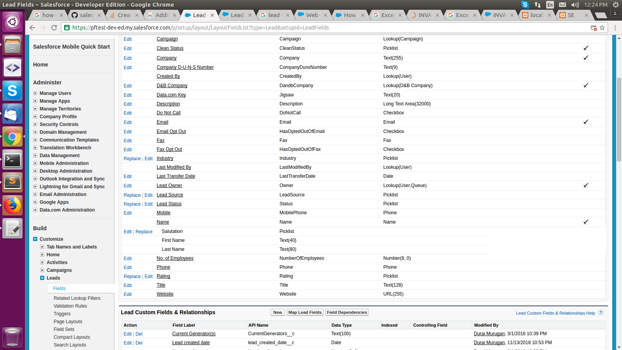Open Lead Custom Fields & Relationships Help

point(556,313)
